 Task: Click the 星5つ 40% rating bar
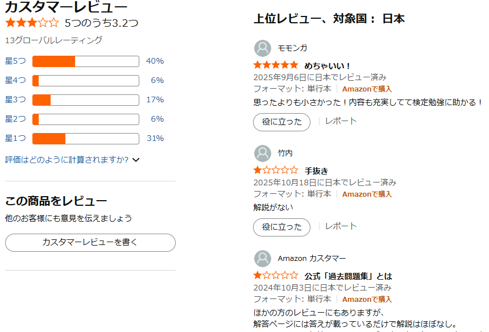tap(85, 61)
